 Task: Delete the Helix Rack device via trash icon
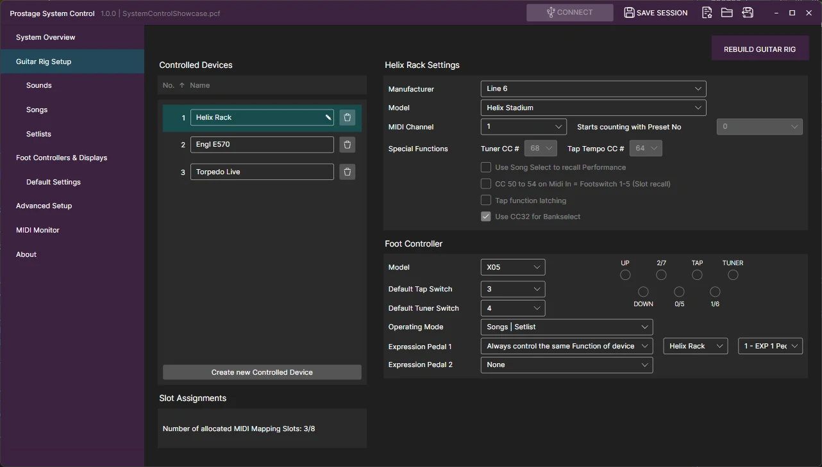347,117
